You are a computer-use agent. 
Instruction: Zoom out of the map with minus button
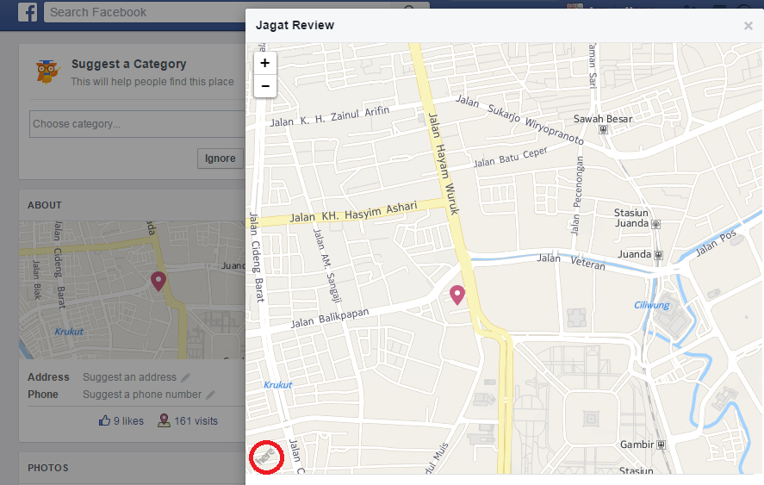[264, 85]
